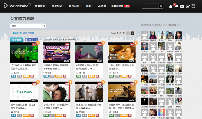The width and height of the screenshot is (202, 119).
Task: Click the 我要訂閱 subscribe button
Action: pos(17,40)
